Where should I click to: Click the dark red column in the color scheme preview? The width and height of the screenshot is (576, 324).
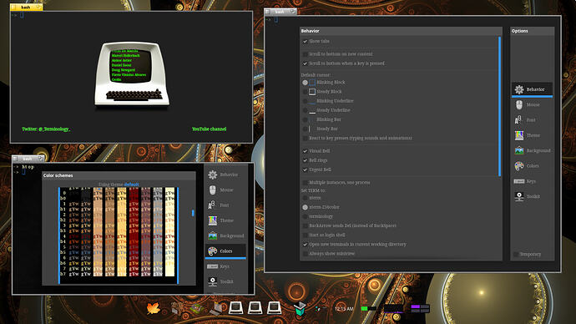click(134, 232)
